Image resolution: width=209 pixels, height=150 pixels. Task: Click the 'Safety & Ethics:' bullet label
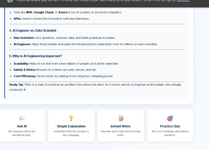tap(25, 70)
